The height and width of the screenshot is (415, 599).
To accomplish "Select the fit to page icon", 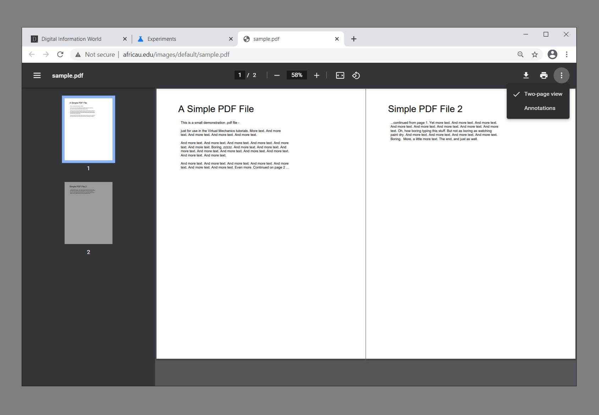I will [x=340, y=75].
